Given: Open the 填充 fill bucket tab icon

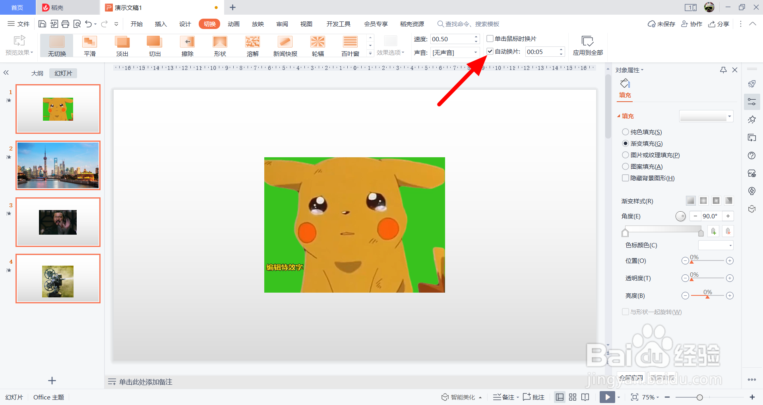Looking at the screenshot, I should [x=625, y=84].
